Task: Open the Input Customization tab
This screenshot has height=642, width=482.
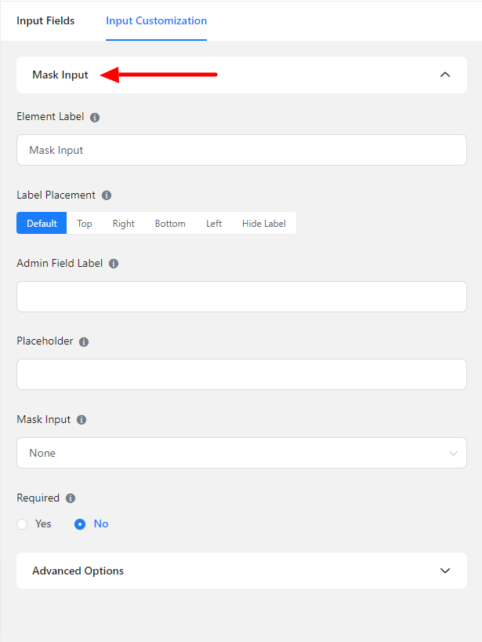Action: pos(157,21)
